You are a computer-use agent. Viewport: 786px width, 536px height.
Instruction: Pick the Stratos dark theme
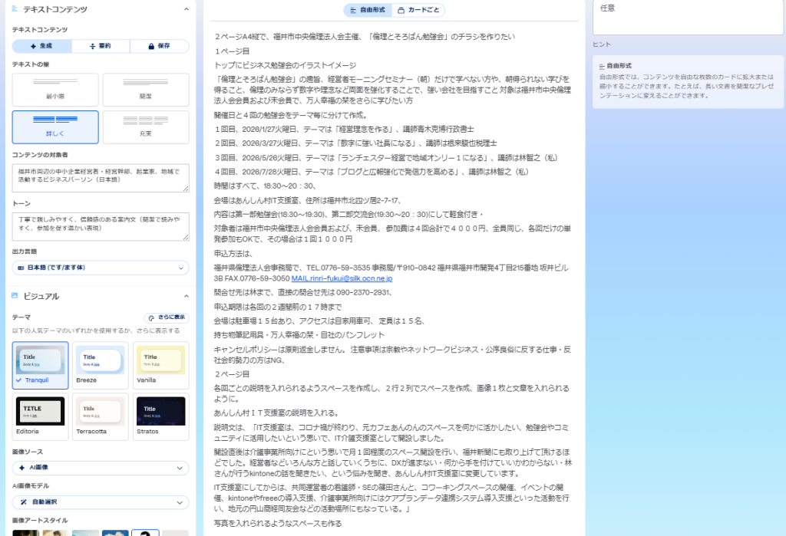(160, 416)
